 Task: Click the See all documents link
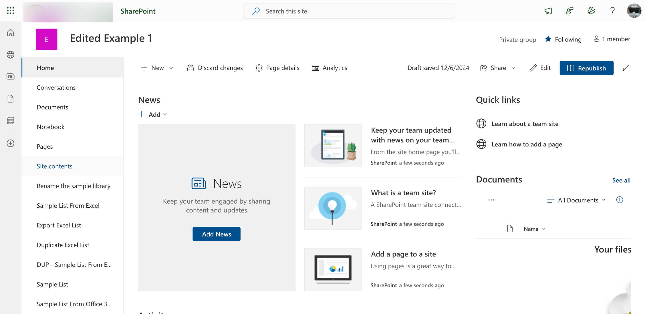[621, 180]
